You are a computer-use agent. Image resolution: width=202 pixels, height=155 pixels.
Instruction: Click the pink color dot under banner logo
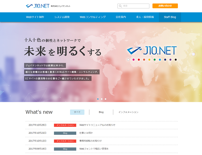pyautogui.click(x=134, y=60)
